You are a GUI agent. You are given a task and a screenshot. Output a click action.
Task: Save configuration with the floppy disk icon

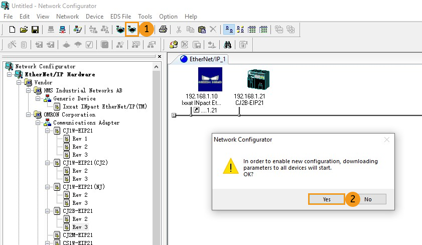[x=35, y=29]
